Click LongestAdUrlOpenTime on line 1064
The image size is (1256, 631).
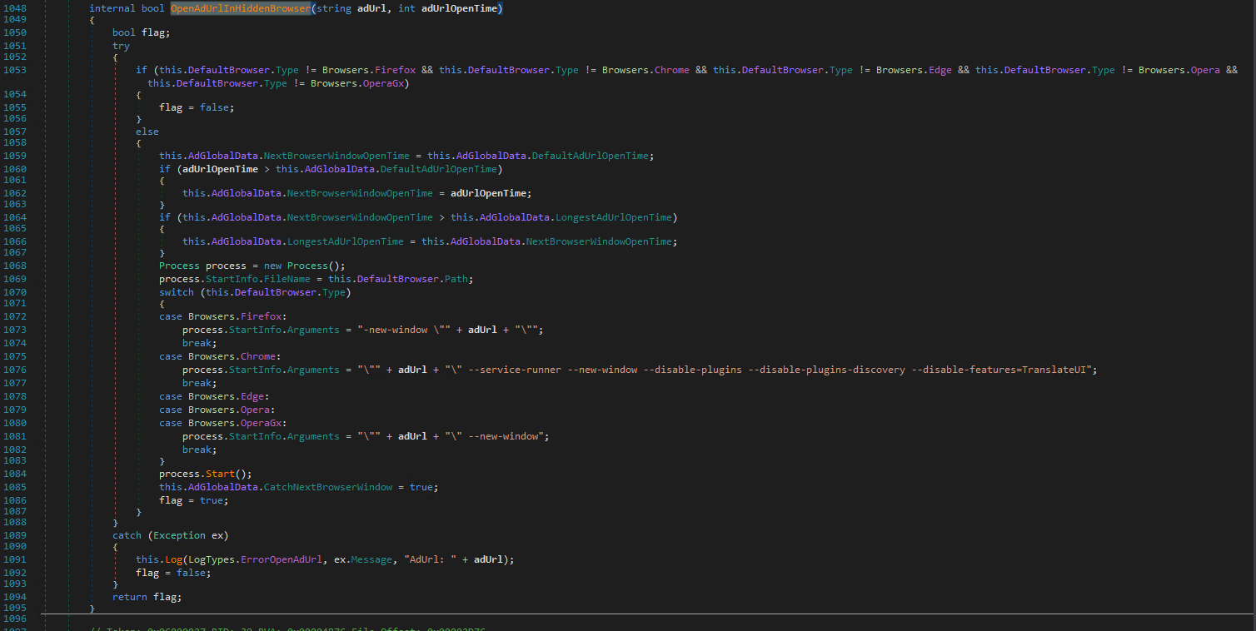point(614,217)
